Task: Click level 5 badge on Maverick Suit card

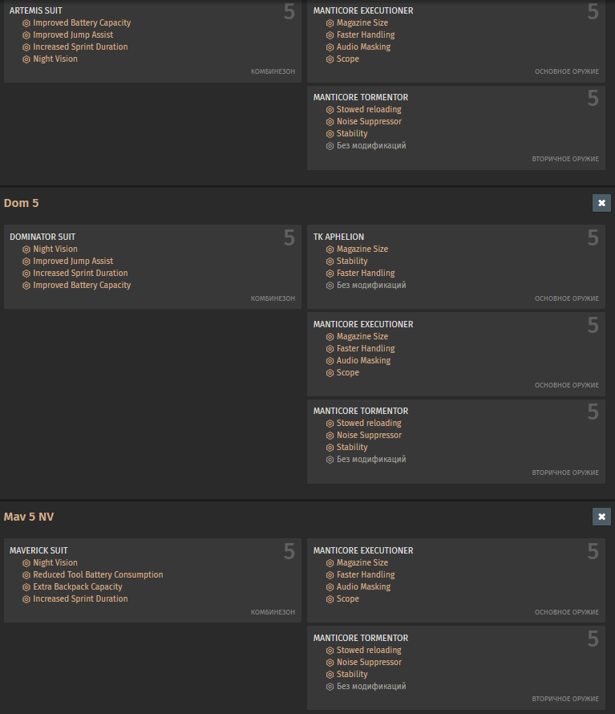Action: pyautogui.click(x=289, y=552)
